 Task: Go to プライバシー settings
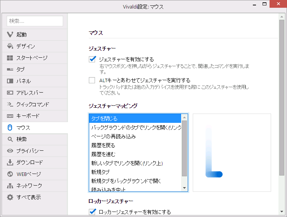35,151
